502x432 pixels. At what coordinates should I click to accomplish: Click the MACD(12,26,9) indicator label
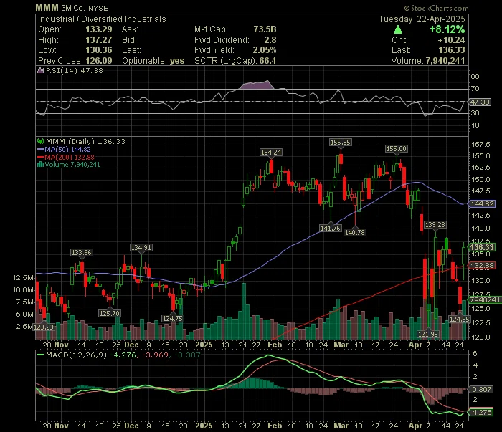click(x=77, y=355)
